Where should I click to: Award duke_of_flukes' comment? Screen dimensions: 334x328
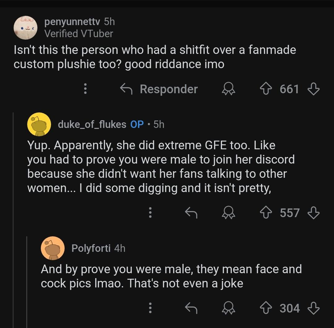point(229,212)
